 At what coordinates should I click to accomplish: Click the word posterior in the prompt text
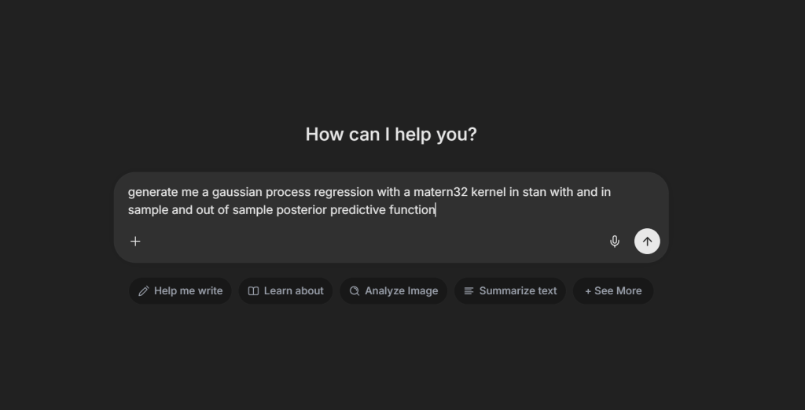[x=301, y=210]
